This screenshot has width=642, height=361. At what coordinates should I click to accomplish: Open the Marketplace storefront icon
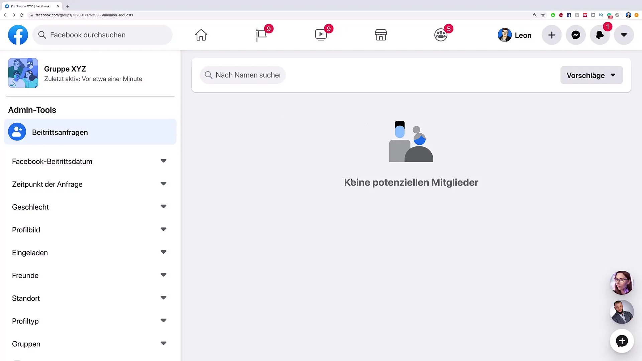click(x=381, y=35)
